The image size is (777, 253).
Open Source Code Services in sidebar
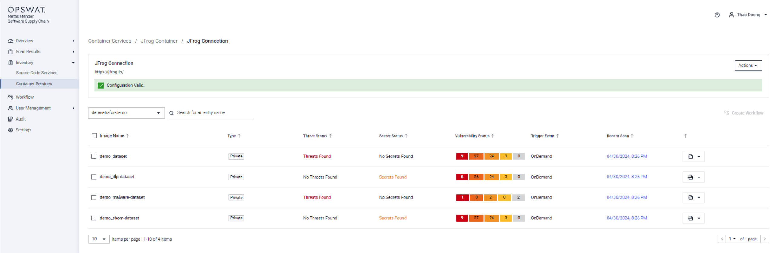click(37, 73)
